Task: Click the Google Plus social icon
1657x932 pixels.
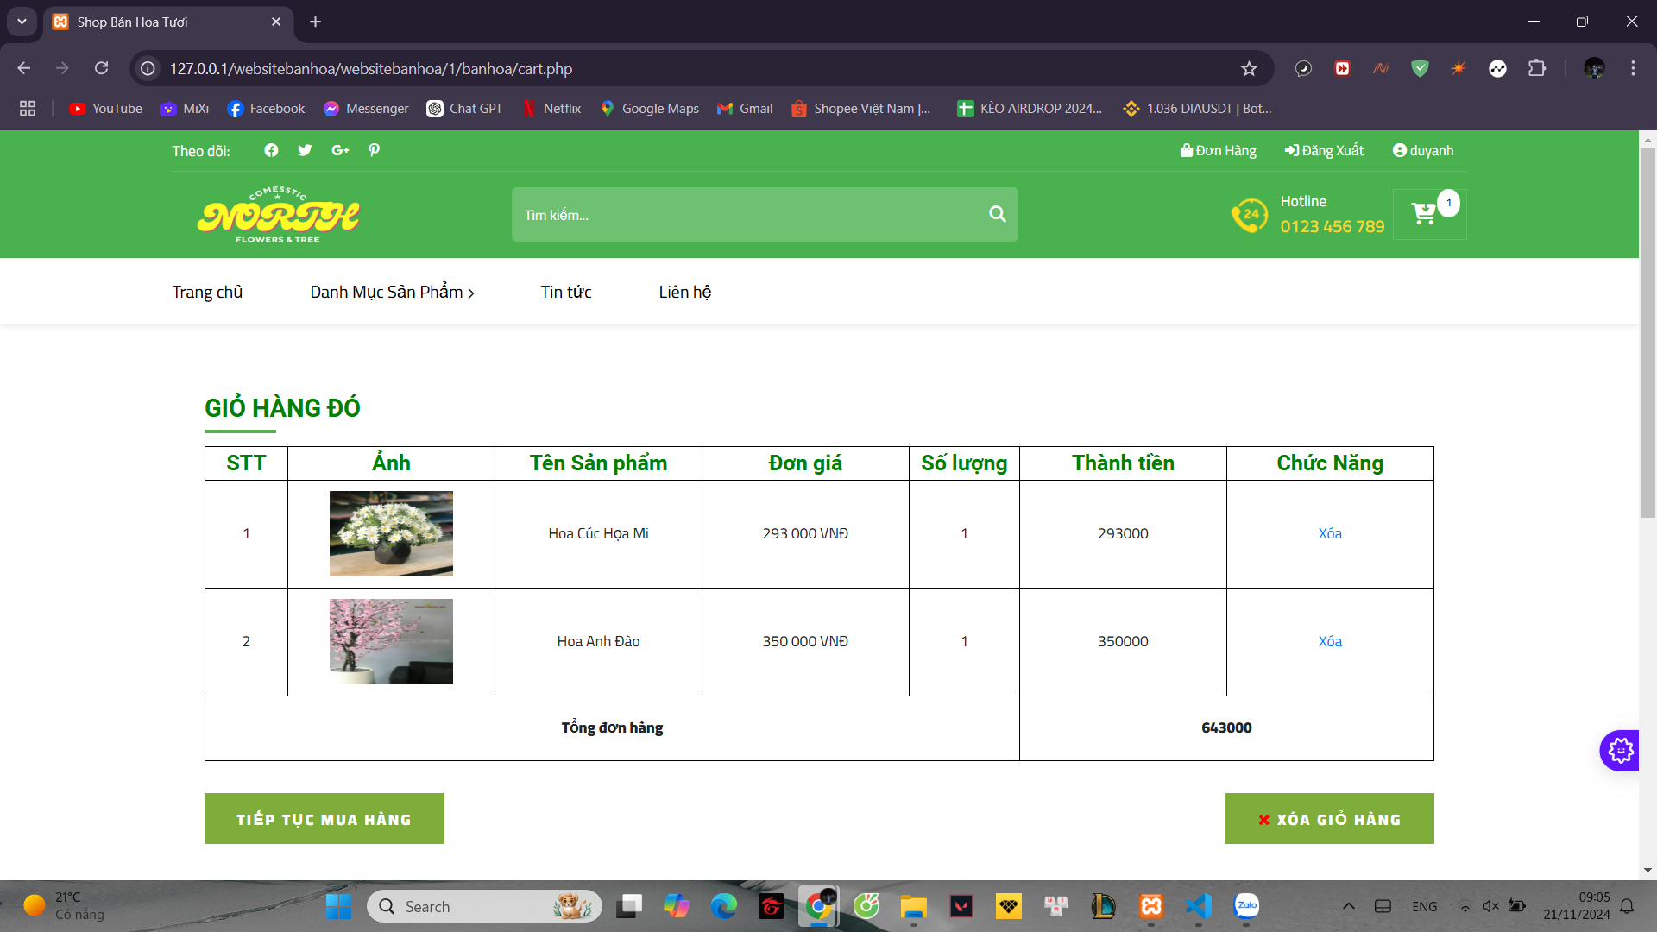Action: tap(342, 149)
